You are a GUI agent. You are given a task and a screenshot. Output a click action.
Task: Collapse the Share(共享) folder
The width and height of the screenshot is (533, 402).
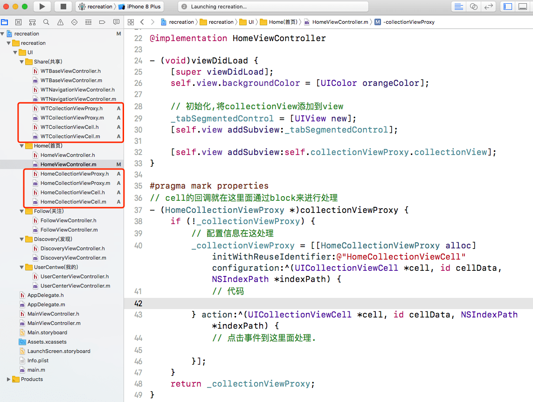[x=22, y=62]
